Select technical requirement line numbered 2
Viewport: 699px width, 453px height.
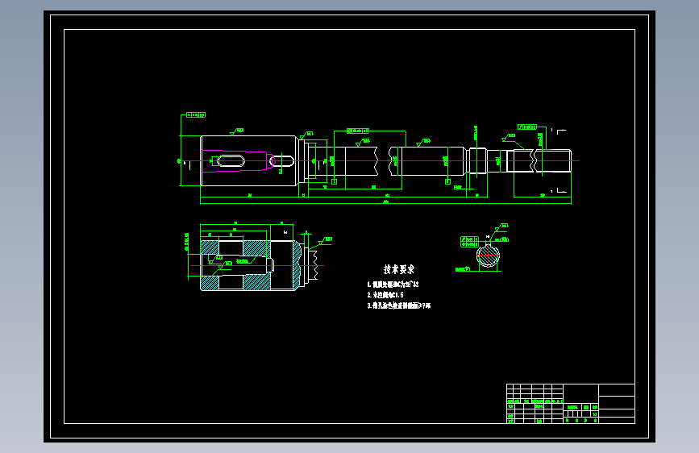(385, 295)
